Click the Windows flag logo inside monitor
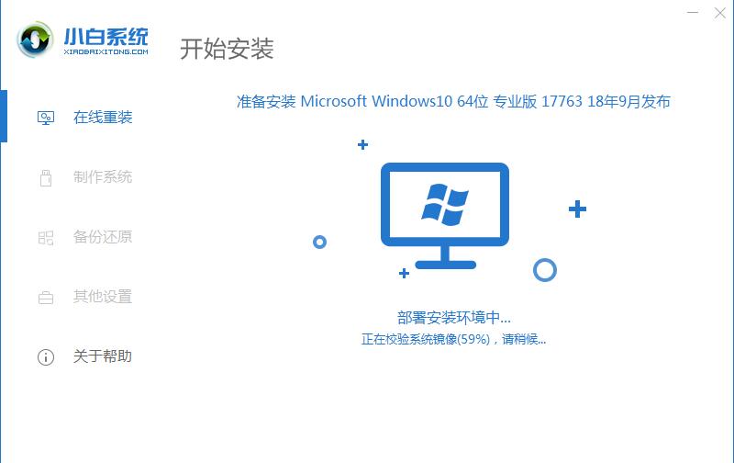734x463 pixels. point(445,204)
